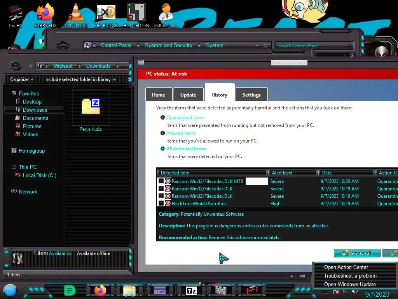Screen dimensions: 398x299
Task: Select the All detected items radio button
Action: point(163,148)
